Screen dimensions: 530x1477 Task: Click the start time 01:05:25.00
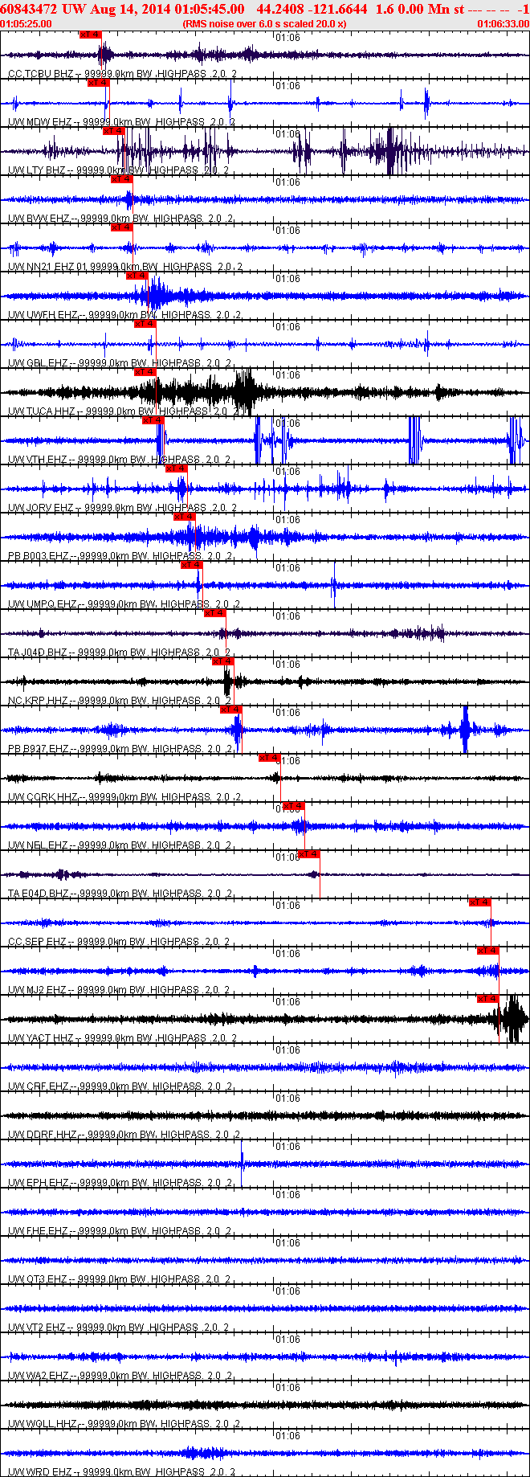(26, 24)
